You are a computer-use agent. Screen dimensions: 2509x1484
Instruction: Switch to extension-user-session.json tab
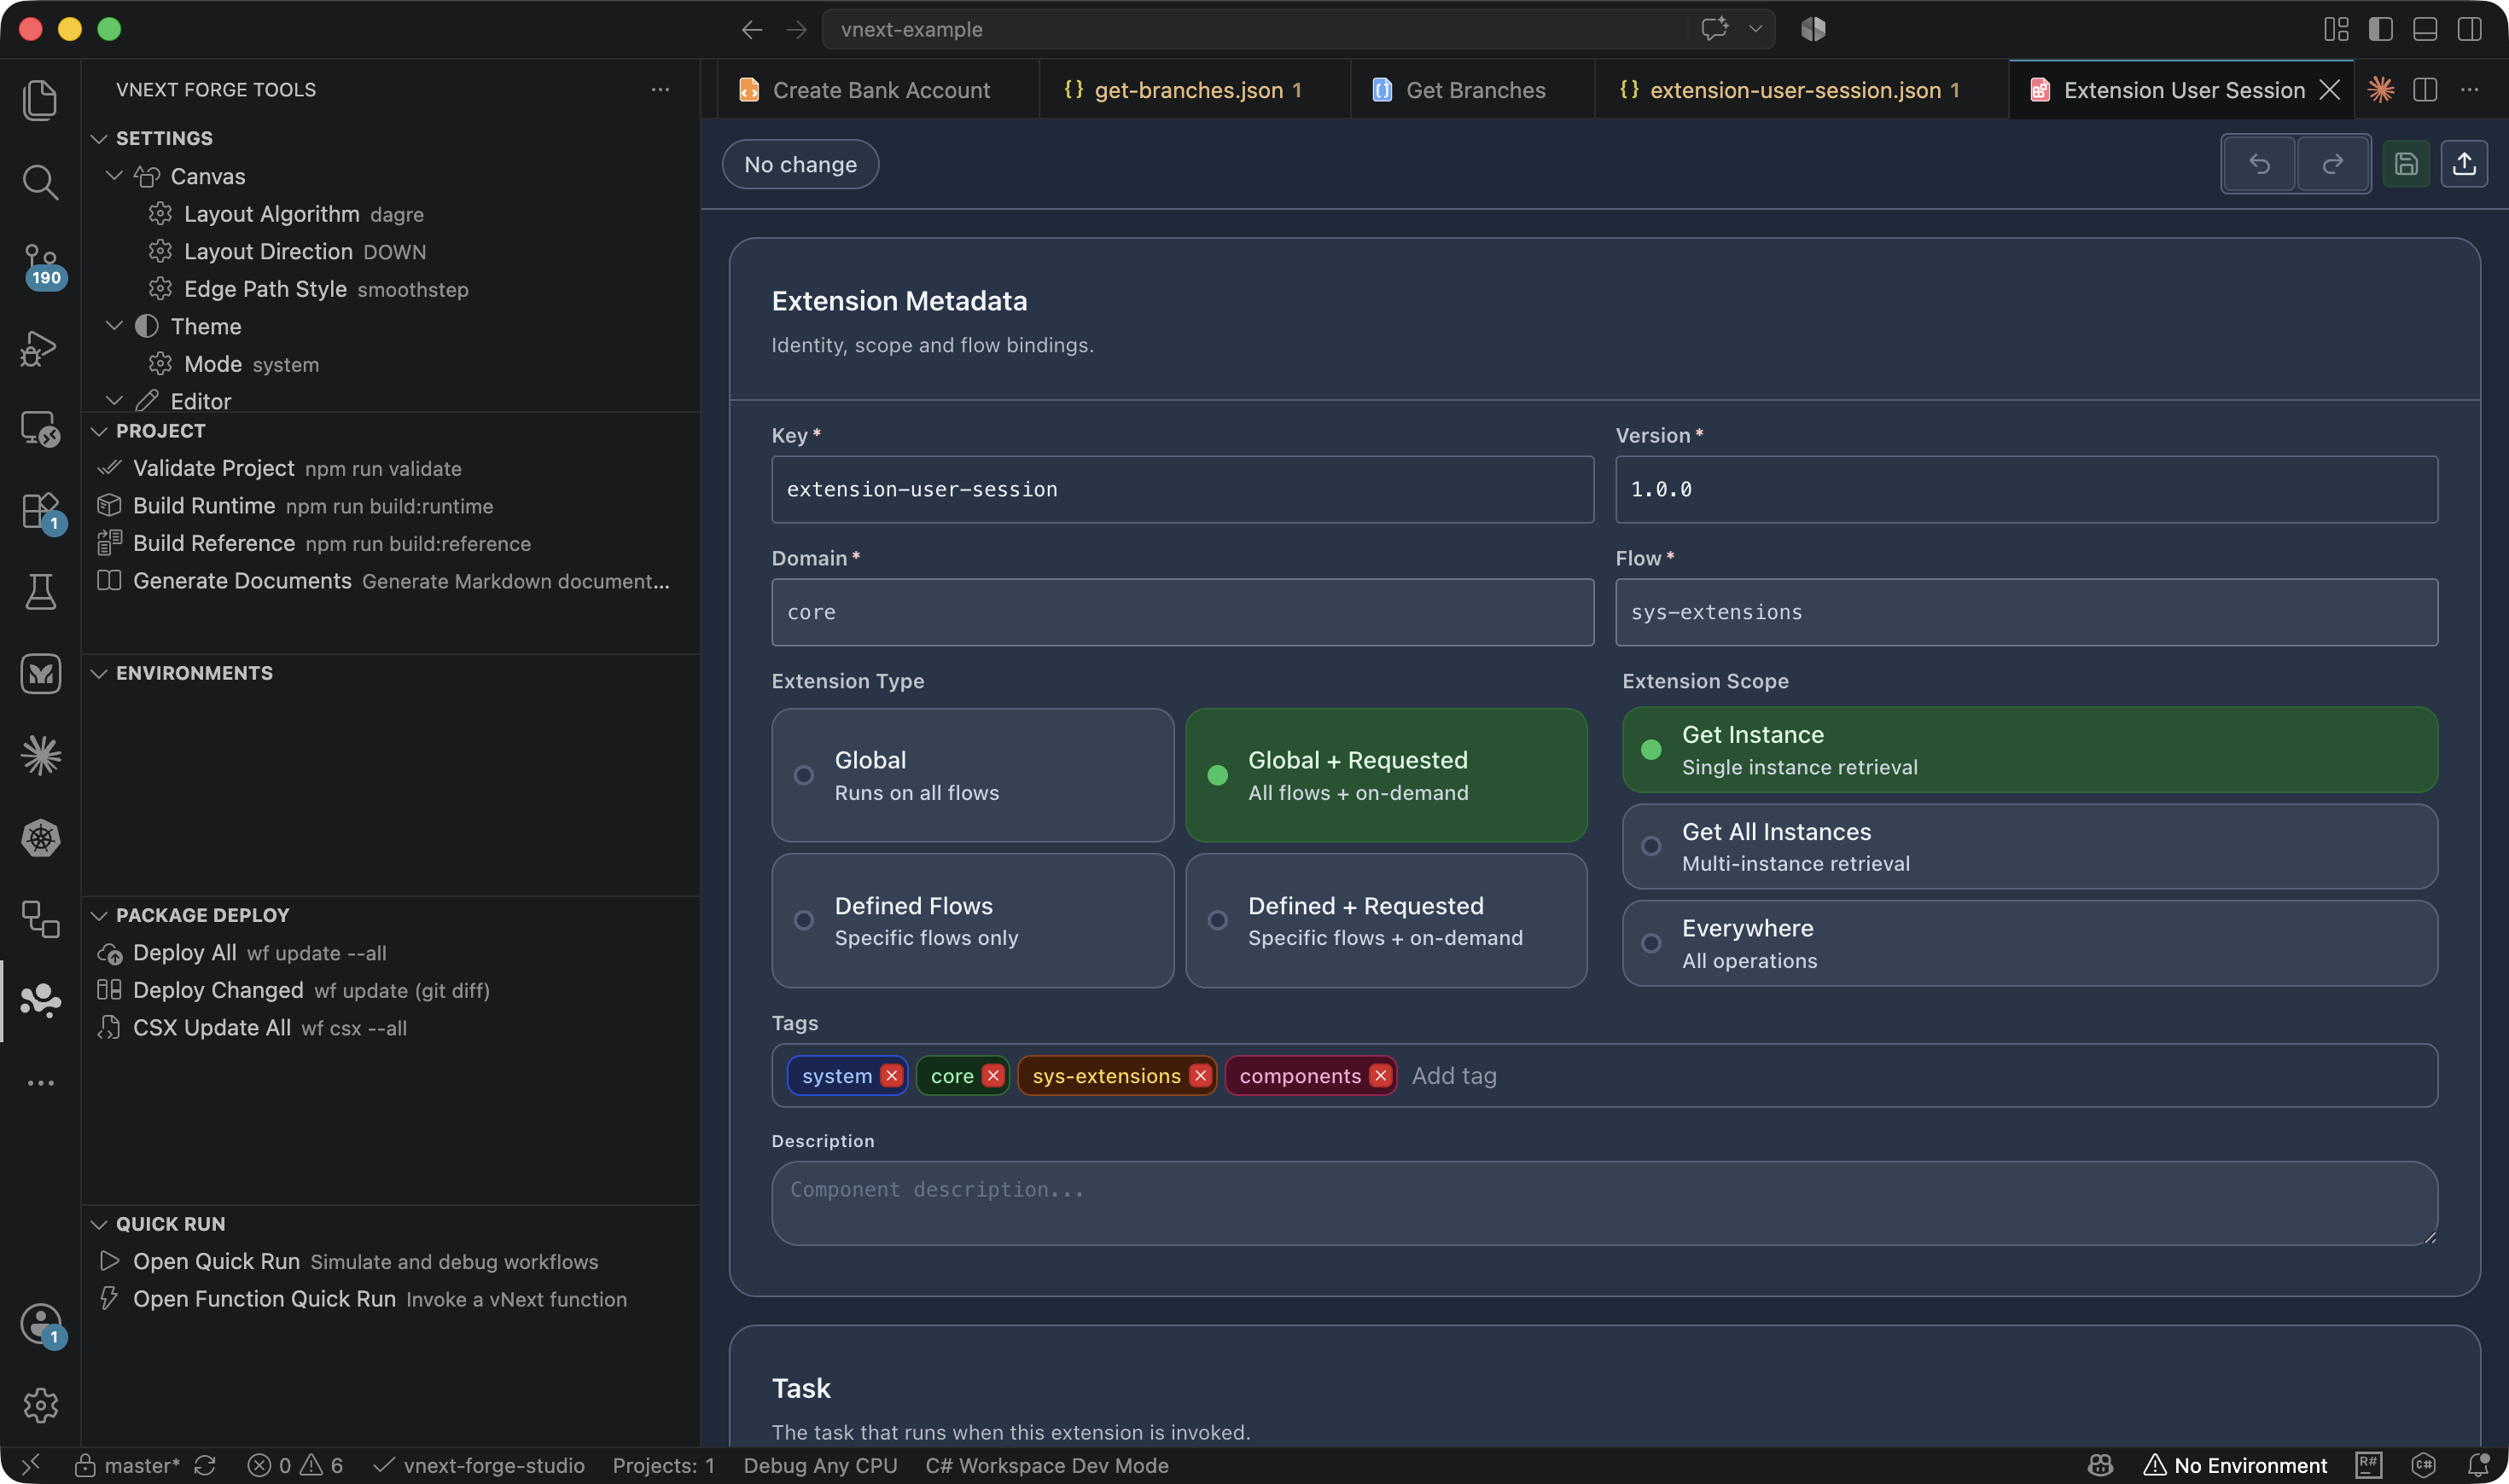click(x=1801, y=90)
